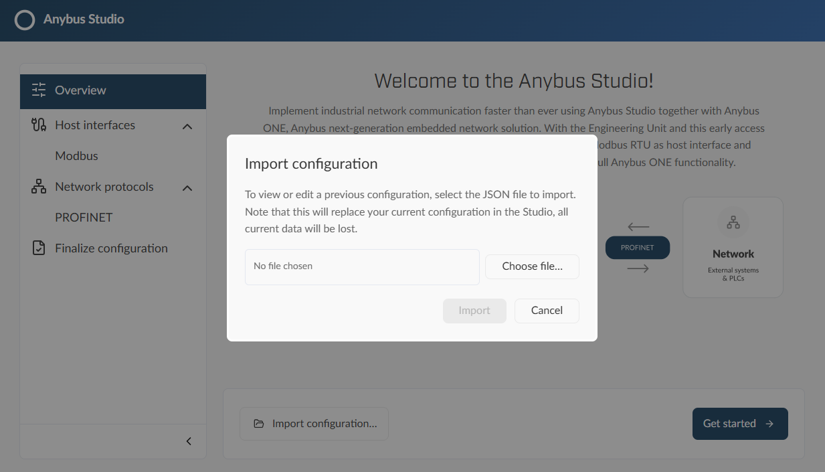Click the Overview sliders icon in sidebar
The image size is (825, 472).
tap(39, 90)
